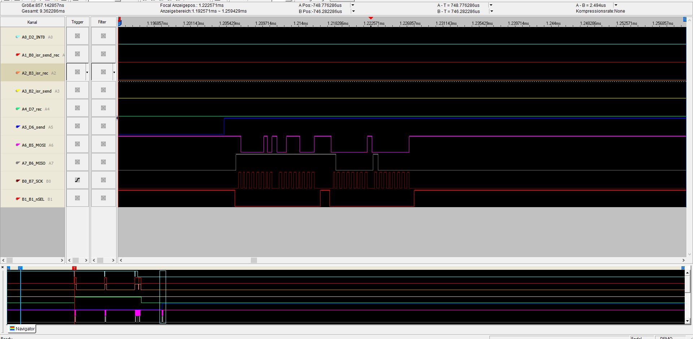Viewport: 693px width, 339px height.
Task: Click the A1_B0_isr_send_rec channel color icon
Action: [17, 55]
